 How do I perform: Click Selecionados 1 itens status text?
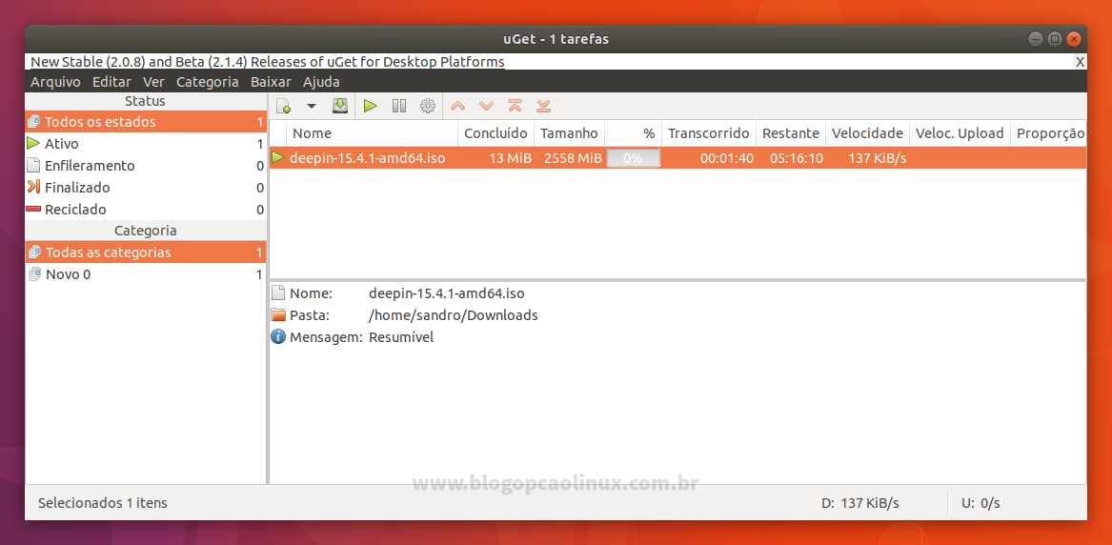(x=103, y=503)
